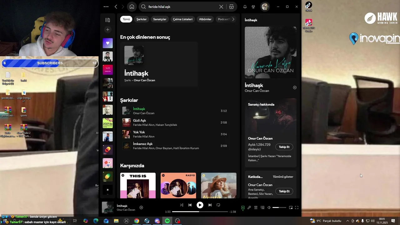400x225 pixels.
Task: Add the playing song to Liked Songs in player bar
Action: click(x=141, y=207)
